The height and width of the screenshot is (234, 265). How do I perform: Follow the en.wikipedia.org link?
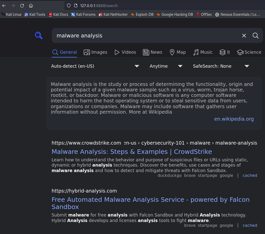(x=234, y=119)
